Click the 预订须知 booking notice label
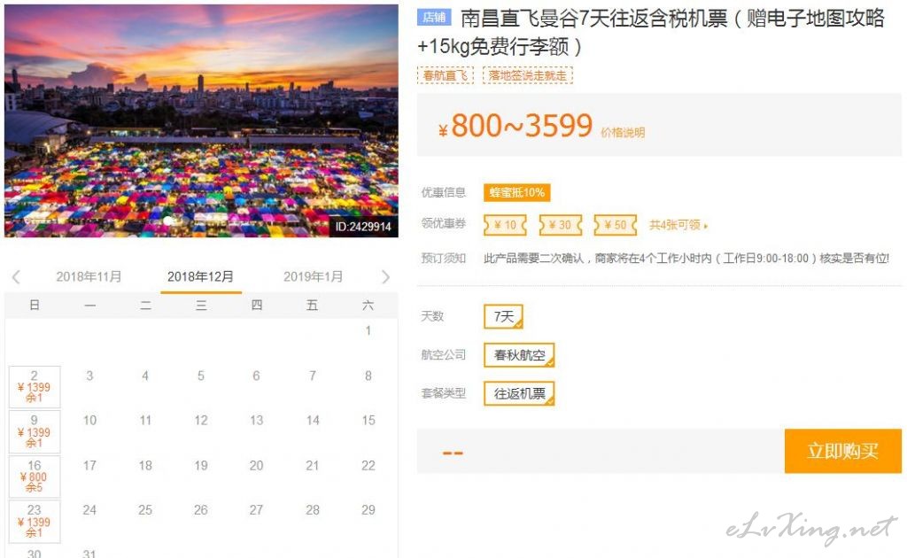907x558 pixels. coord(443,258)
